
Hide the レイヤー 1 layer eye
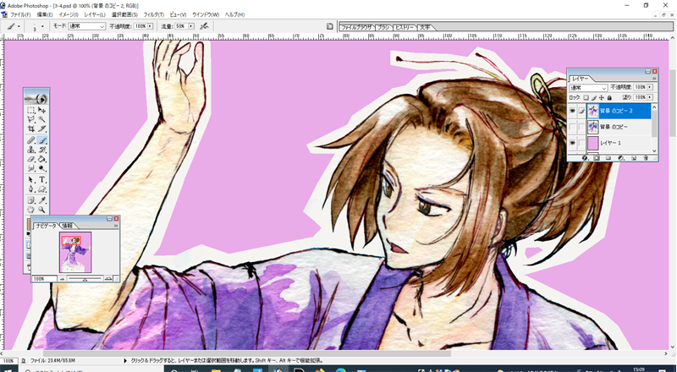[573, 143]
